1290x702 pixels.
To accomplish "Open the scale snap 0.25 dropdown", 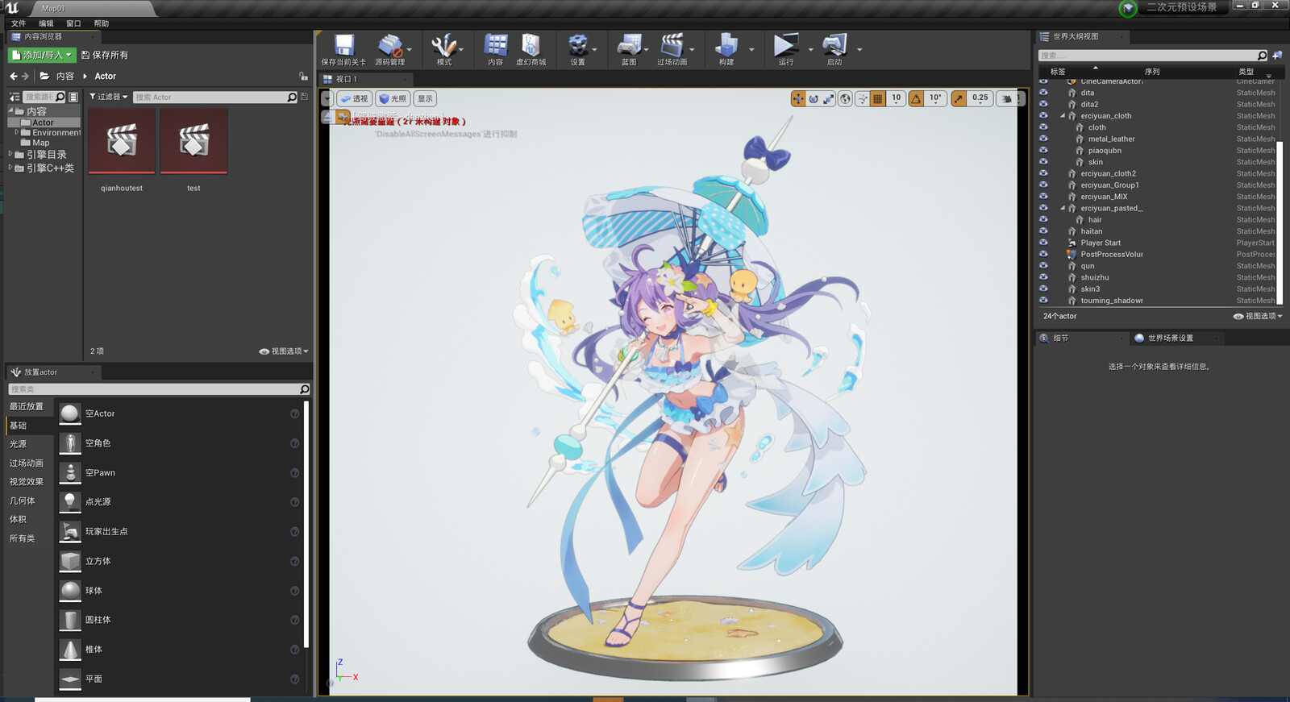I will 980,98.
